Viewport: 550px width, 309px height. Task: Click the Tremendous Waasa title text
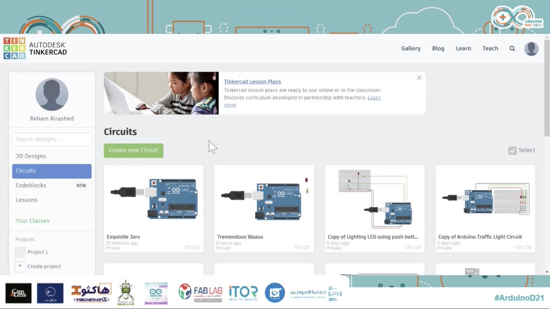pos(240,237)
